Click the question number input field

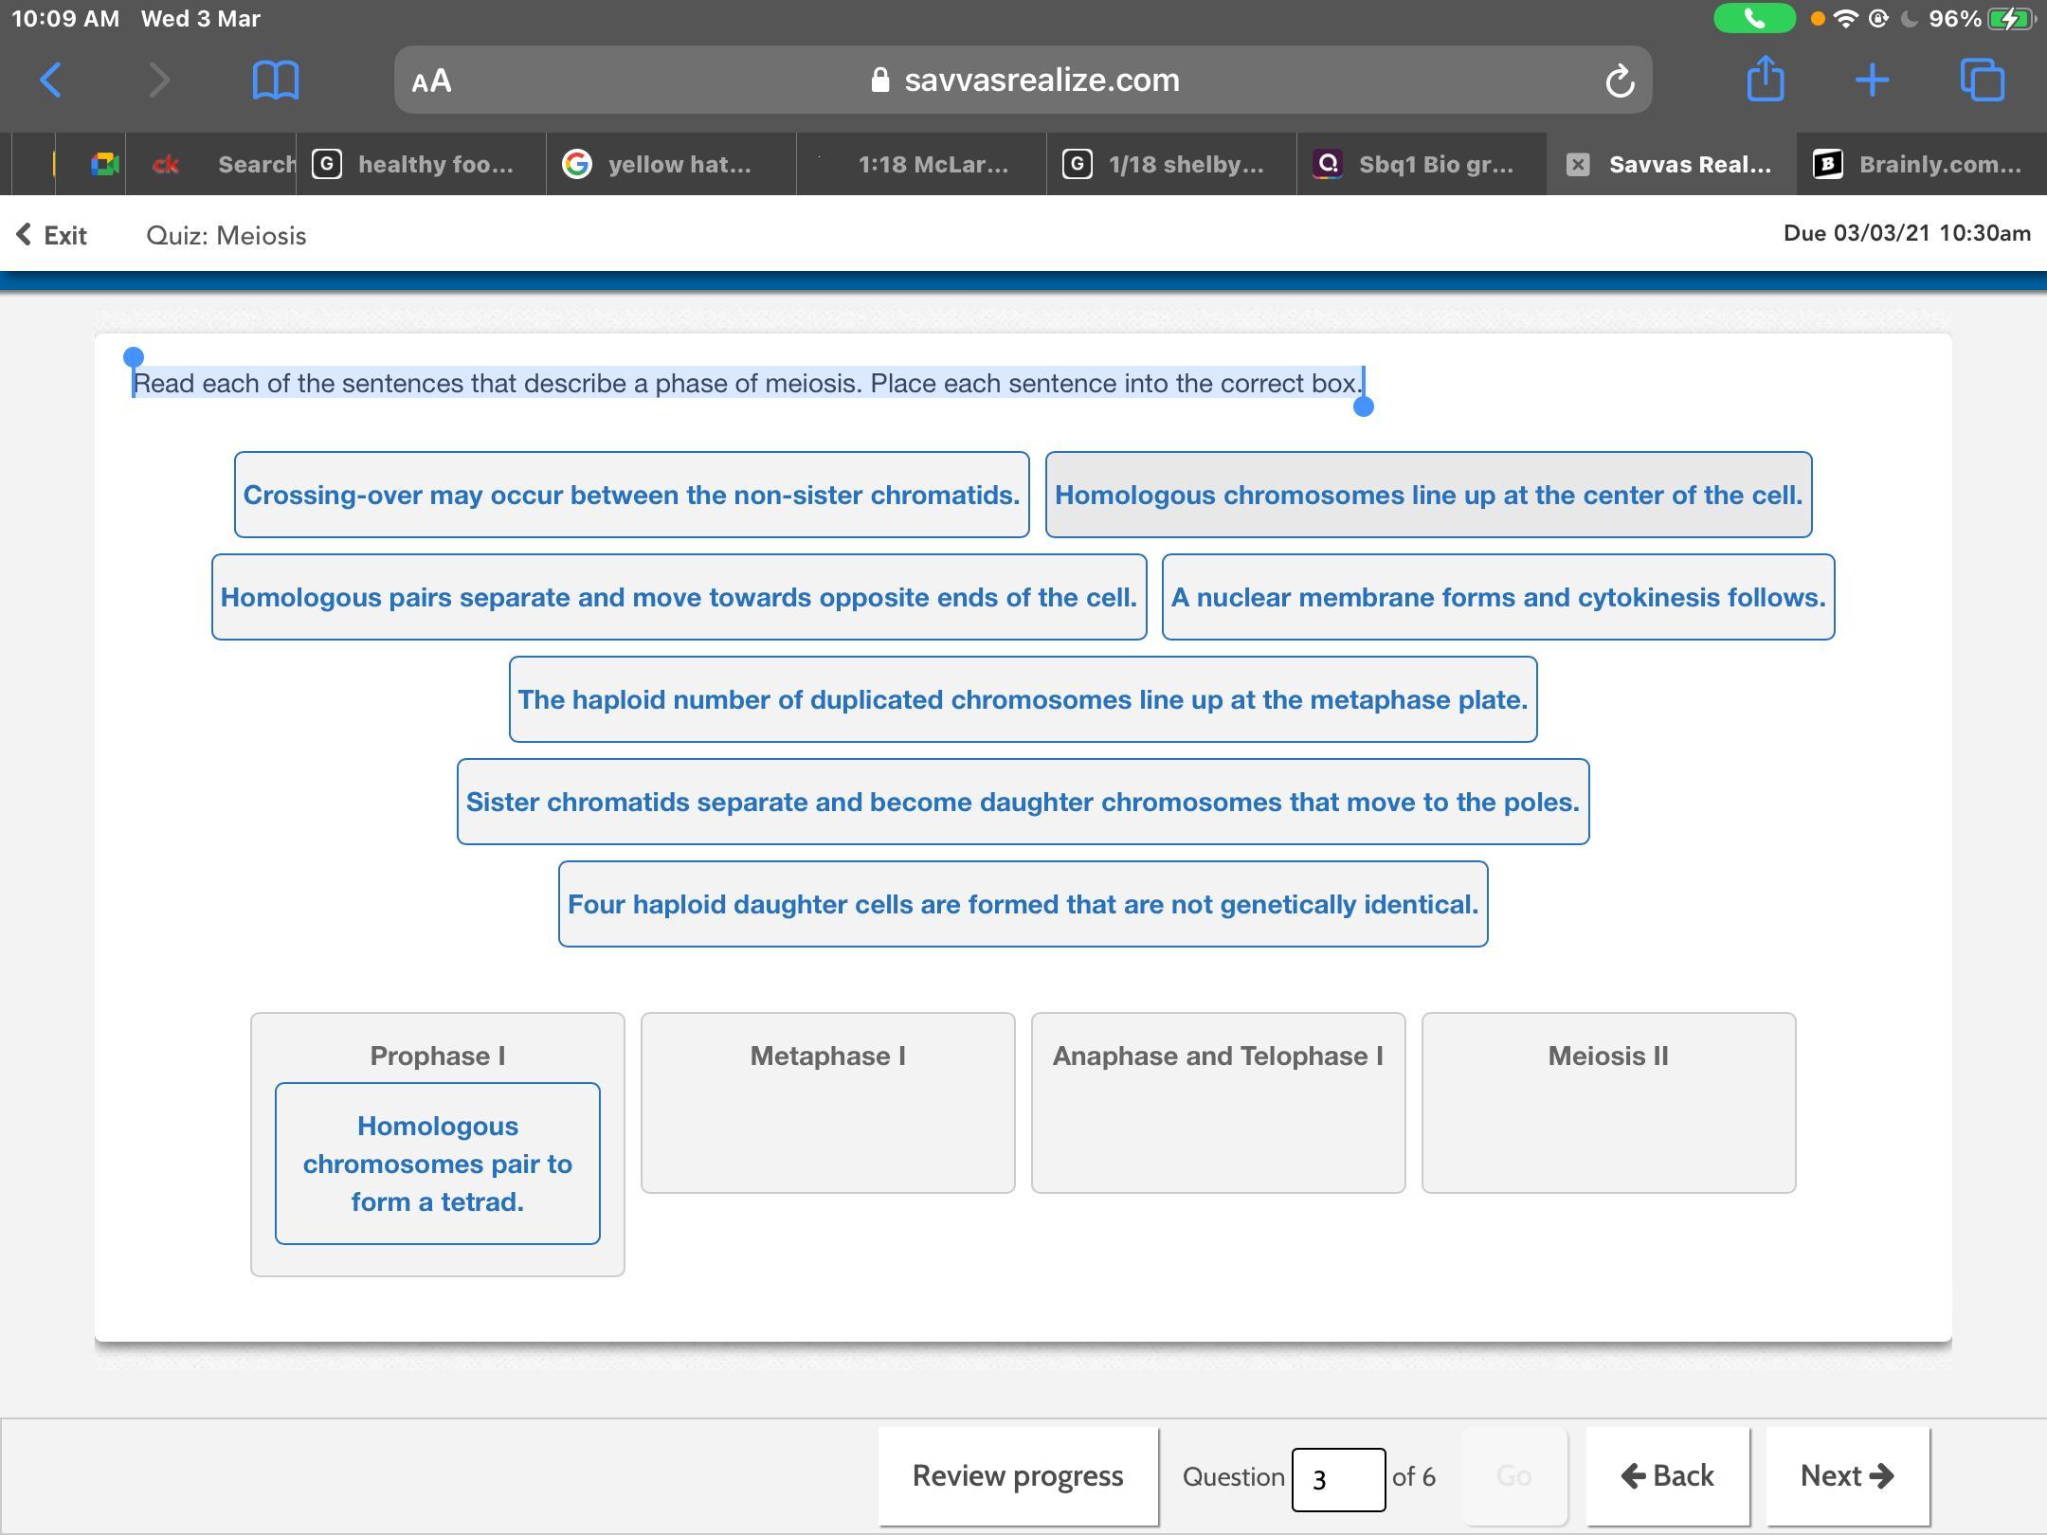coord(1337,1478)
